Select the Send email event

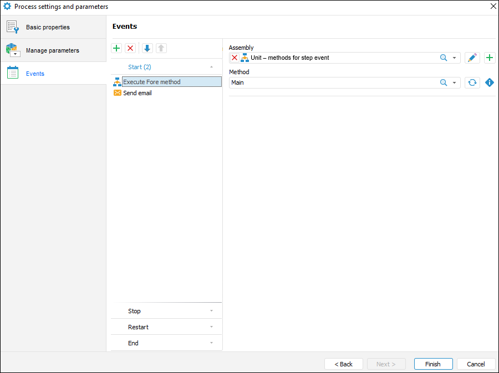pyautogui.click(x=137, y=93)
